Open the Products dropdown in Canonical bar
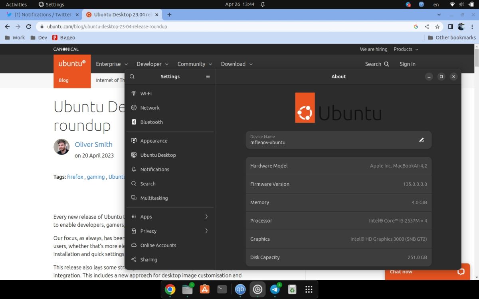This screenshot has height=299, width=479. coord(406,49)
